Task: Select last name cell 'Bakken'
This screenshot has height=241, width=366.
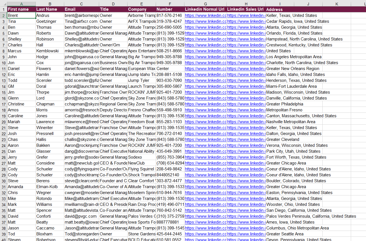Action: click(x=50, y=145)
